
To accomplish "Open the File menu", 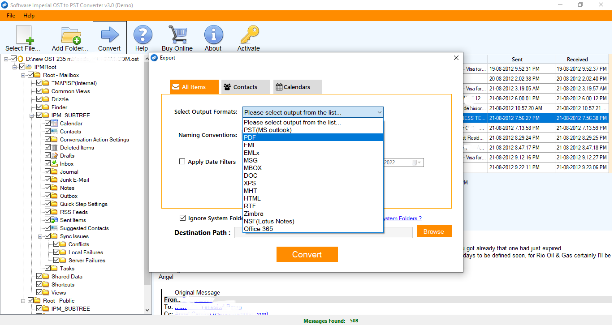I will pyautogui.click(x=11, y=16).
